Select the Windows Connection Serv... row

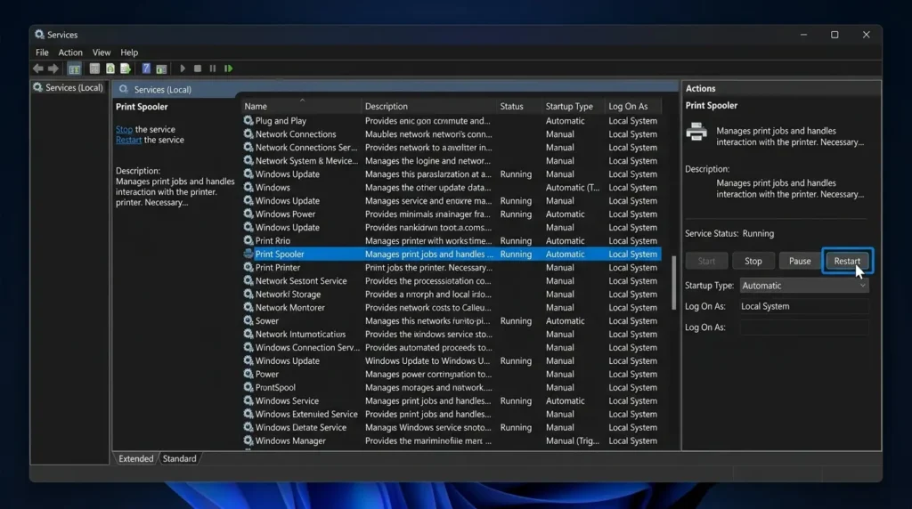(452, 347)
